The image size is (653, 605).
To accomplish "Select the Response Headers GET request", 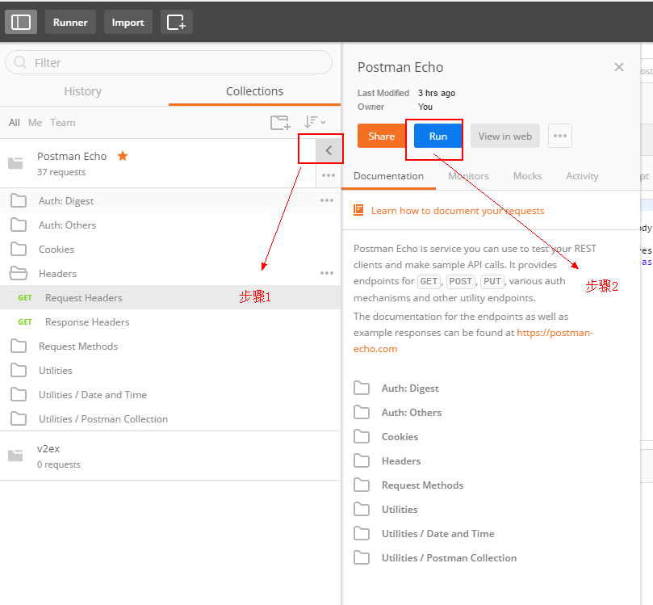I will coord(170,321).
